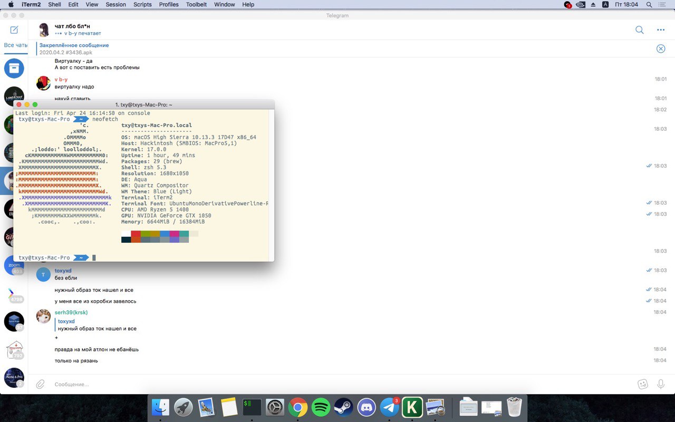Image resolution: width=675 pixels, height=422 pixels.
Task: Click the message без ебли
Action: 66,277
